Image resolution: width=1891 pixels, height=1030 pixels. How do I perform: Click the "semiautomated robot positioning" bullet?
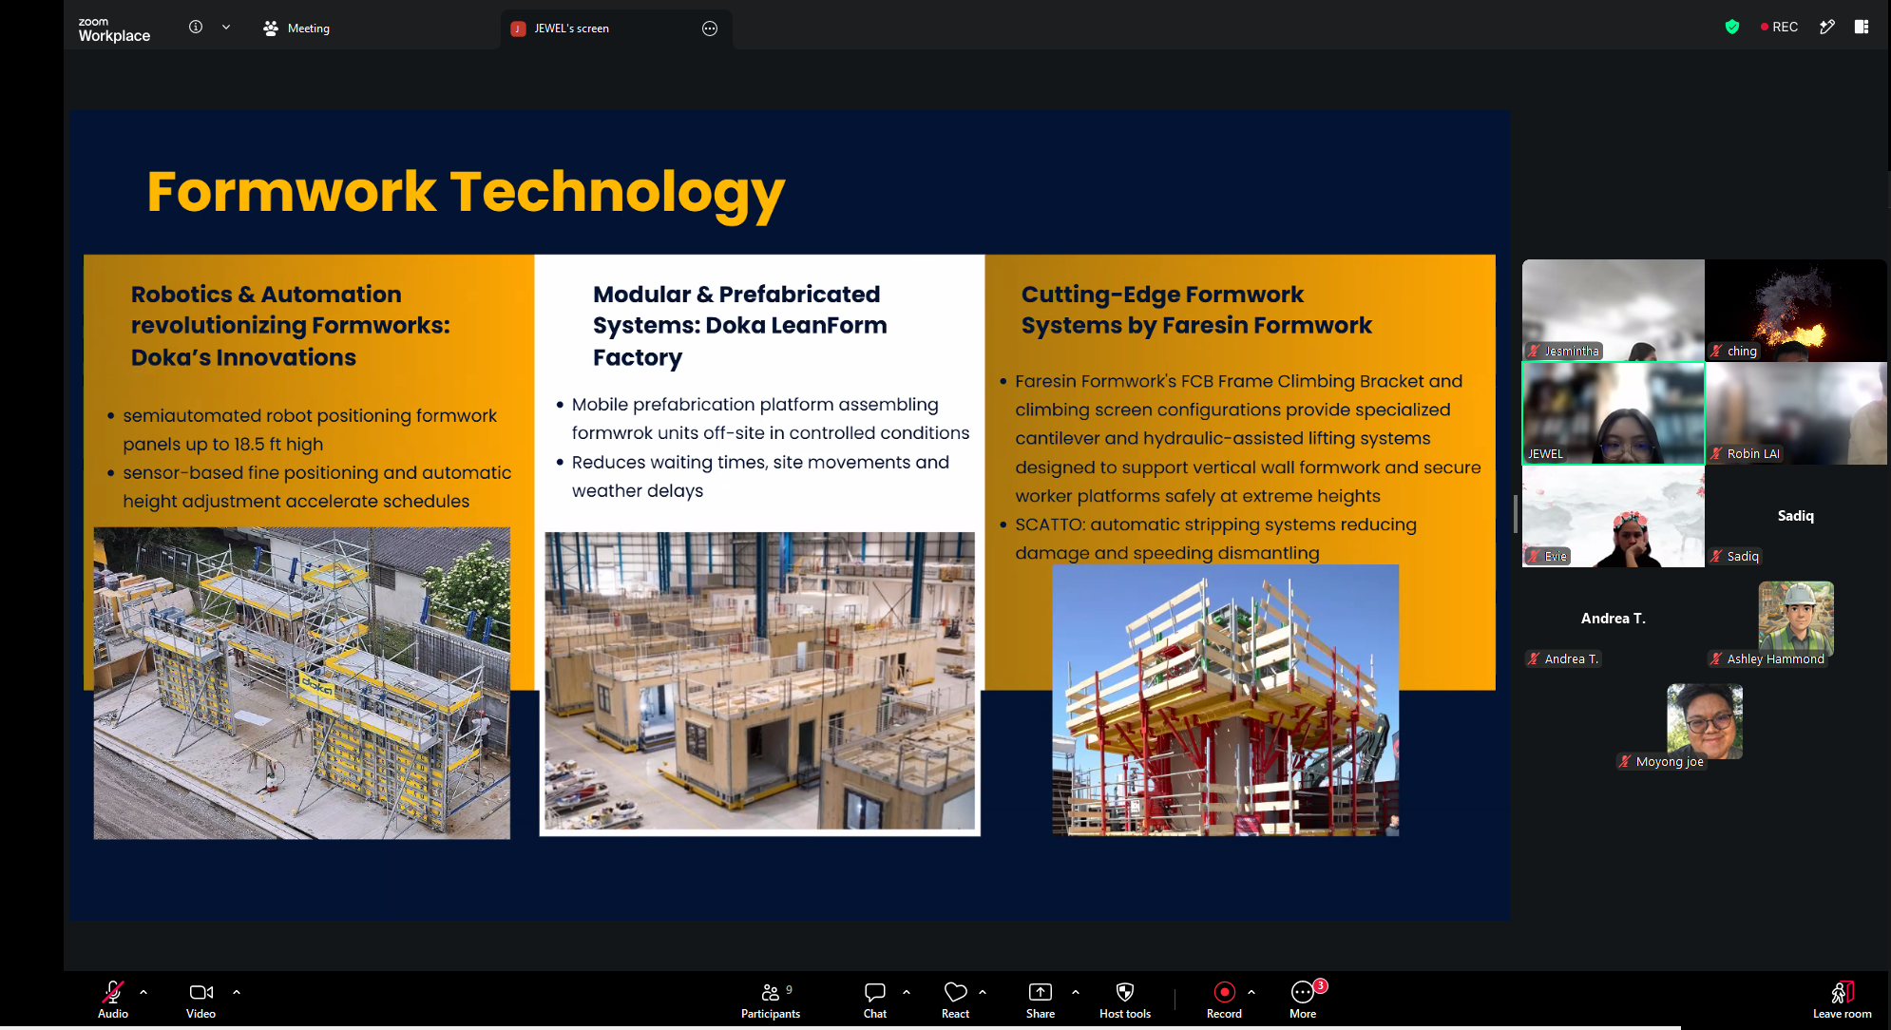310,429
